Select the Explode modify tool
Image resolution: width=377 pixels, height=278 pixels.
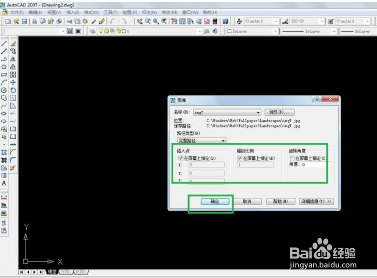[13, 168]
